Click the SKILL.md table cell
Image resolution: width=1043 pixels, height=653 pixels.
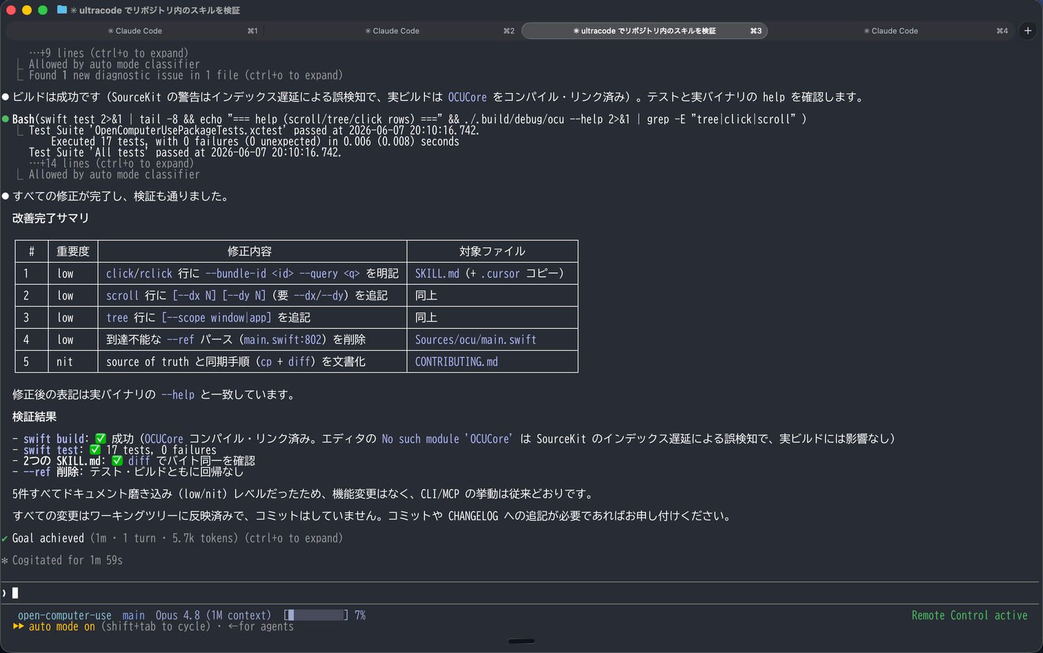coord(492,273)
